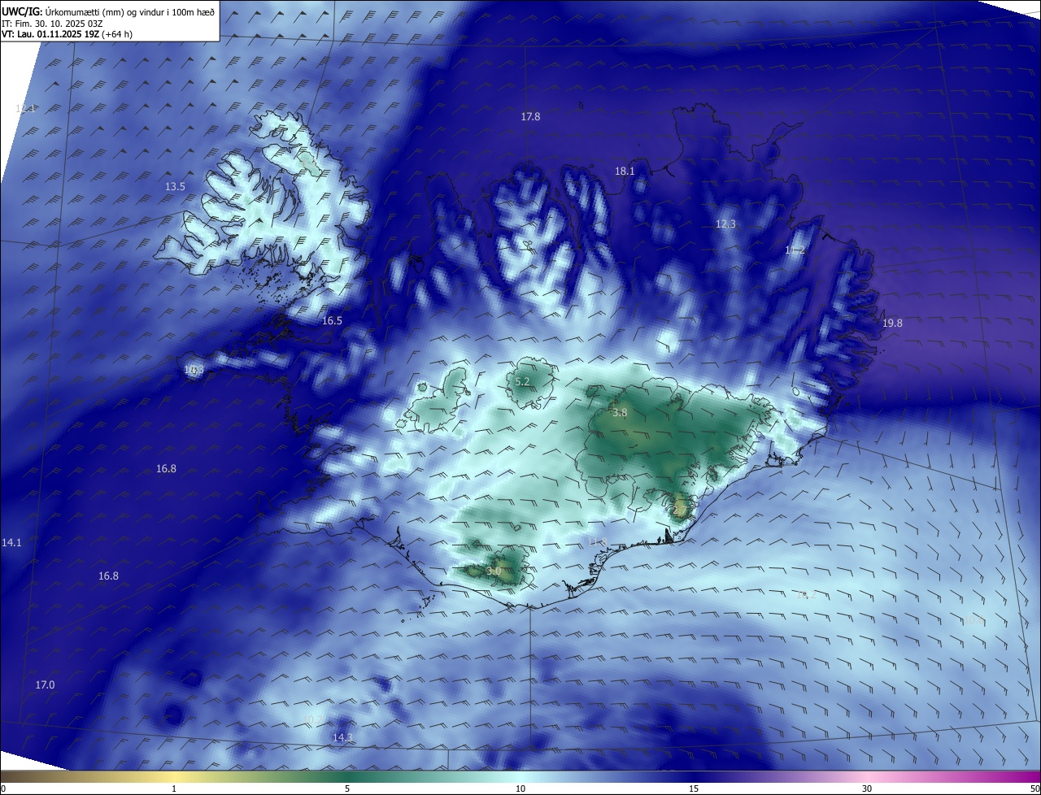Click the 19.8 value off the east coast

point(892,324)
